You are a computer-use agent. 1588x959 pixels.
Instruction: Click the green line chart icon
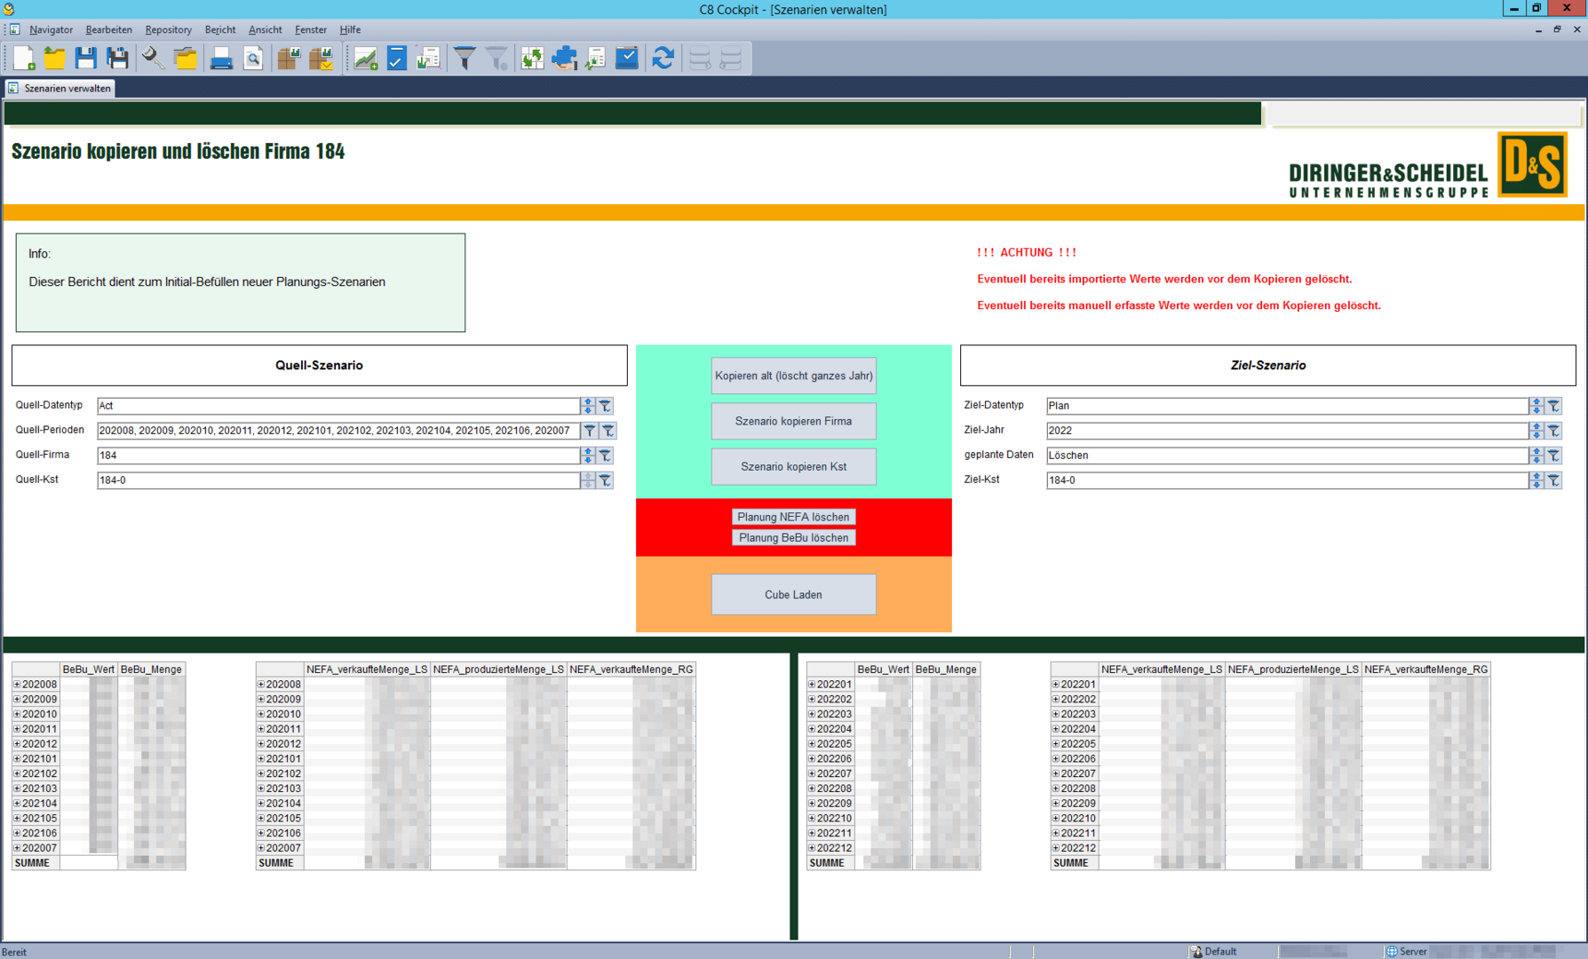365,59
